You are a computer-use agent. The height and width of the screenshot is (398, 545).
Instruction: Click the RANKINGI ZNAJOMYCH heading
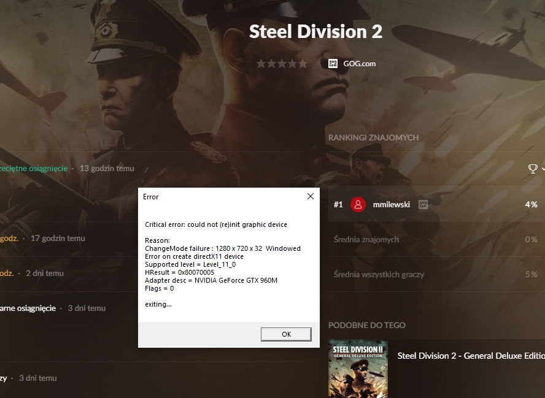pyautogui.click(x=373, y=137)
